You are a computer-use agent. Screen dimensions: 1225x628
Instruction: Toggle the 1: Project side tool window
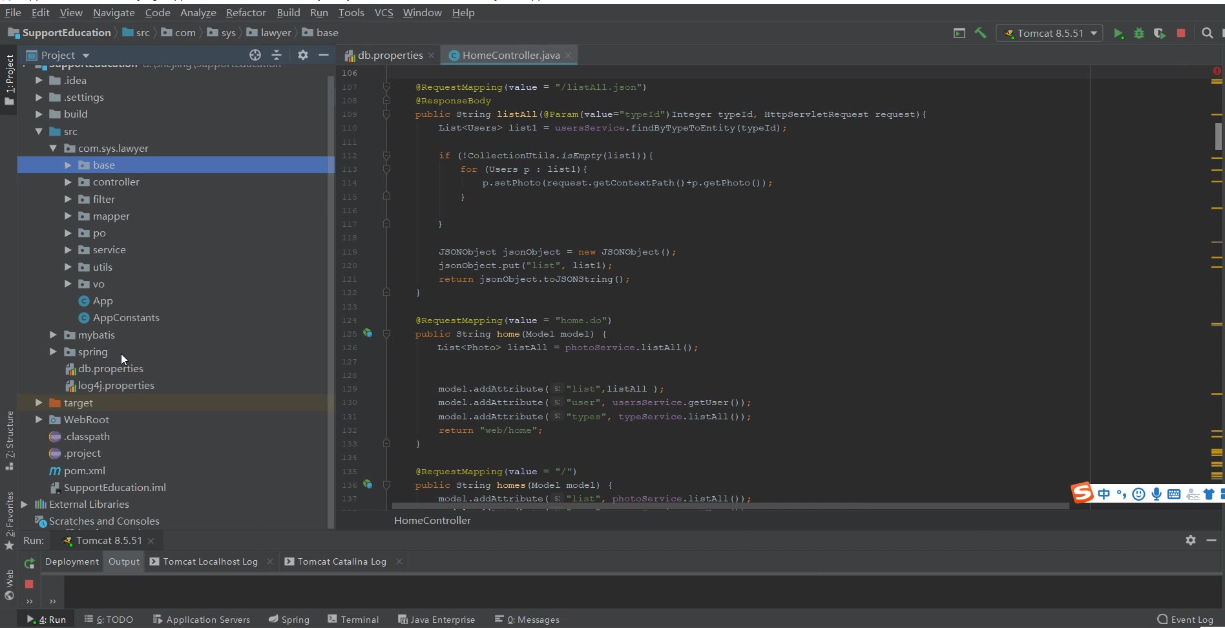(x=9, y=79)
